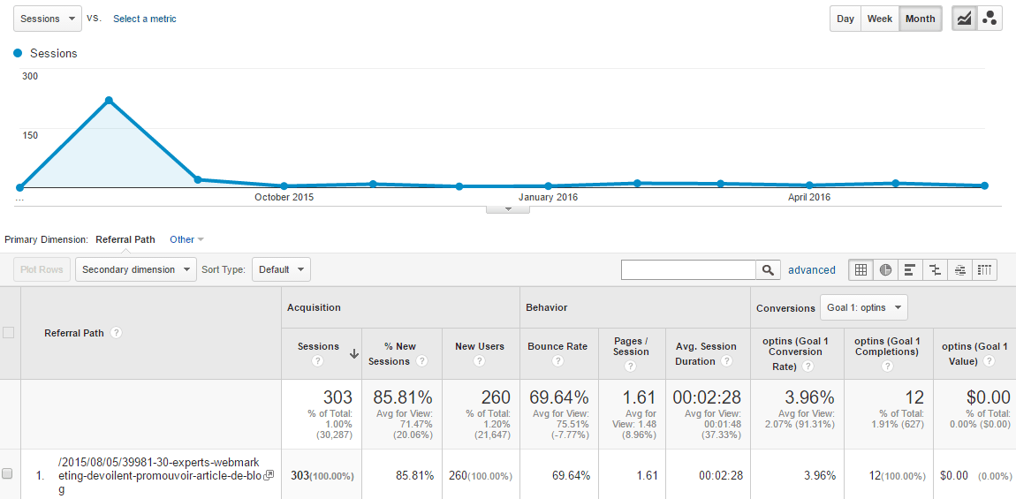Click the October 2015 chart data point
This screenshot has height=499, width=1016.
click(x=284, y=186)
